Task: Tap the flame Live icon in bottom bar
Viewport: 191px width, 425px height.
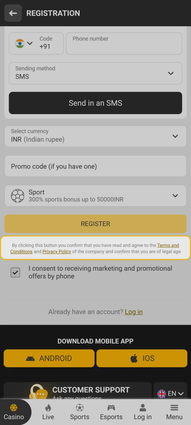Action: [x=48, y=407]
